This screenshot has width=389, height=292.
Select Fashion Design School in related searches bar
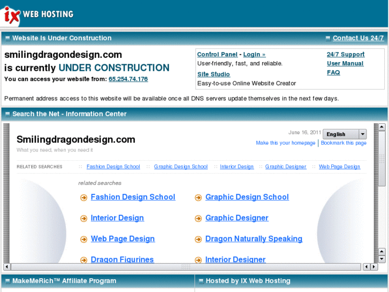click(x=113, y=167)
